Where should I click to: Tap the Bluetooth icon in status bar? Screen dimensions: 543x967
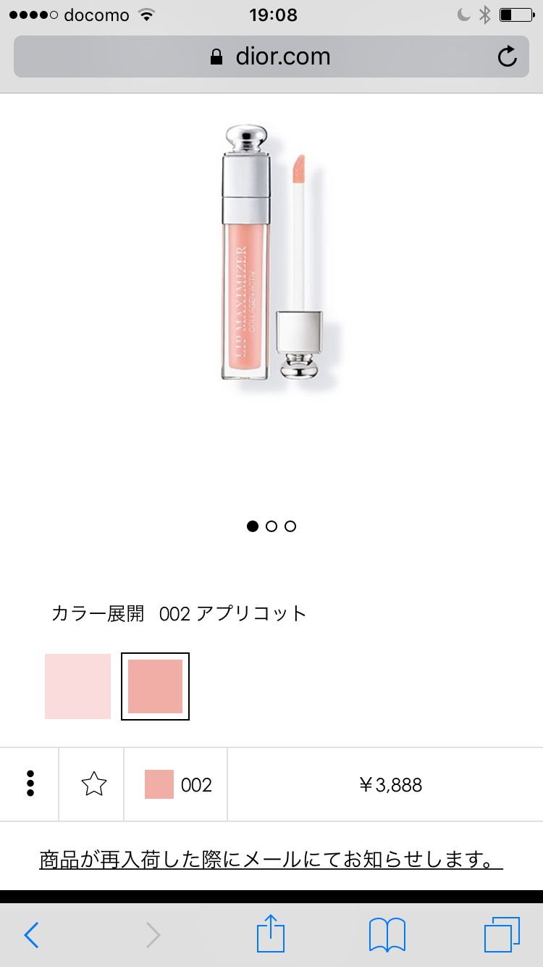tap(485, 14)
